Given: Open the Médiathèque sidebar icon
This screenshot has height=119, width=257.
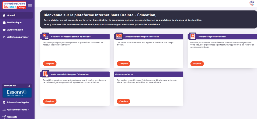Looking at the screenshot, I should 4,23.
